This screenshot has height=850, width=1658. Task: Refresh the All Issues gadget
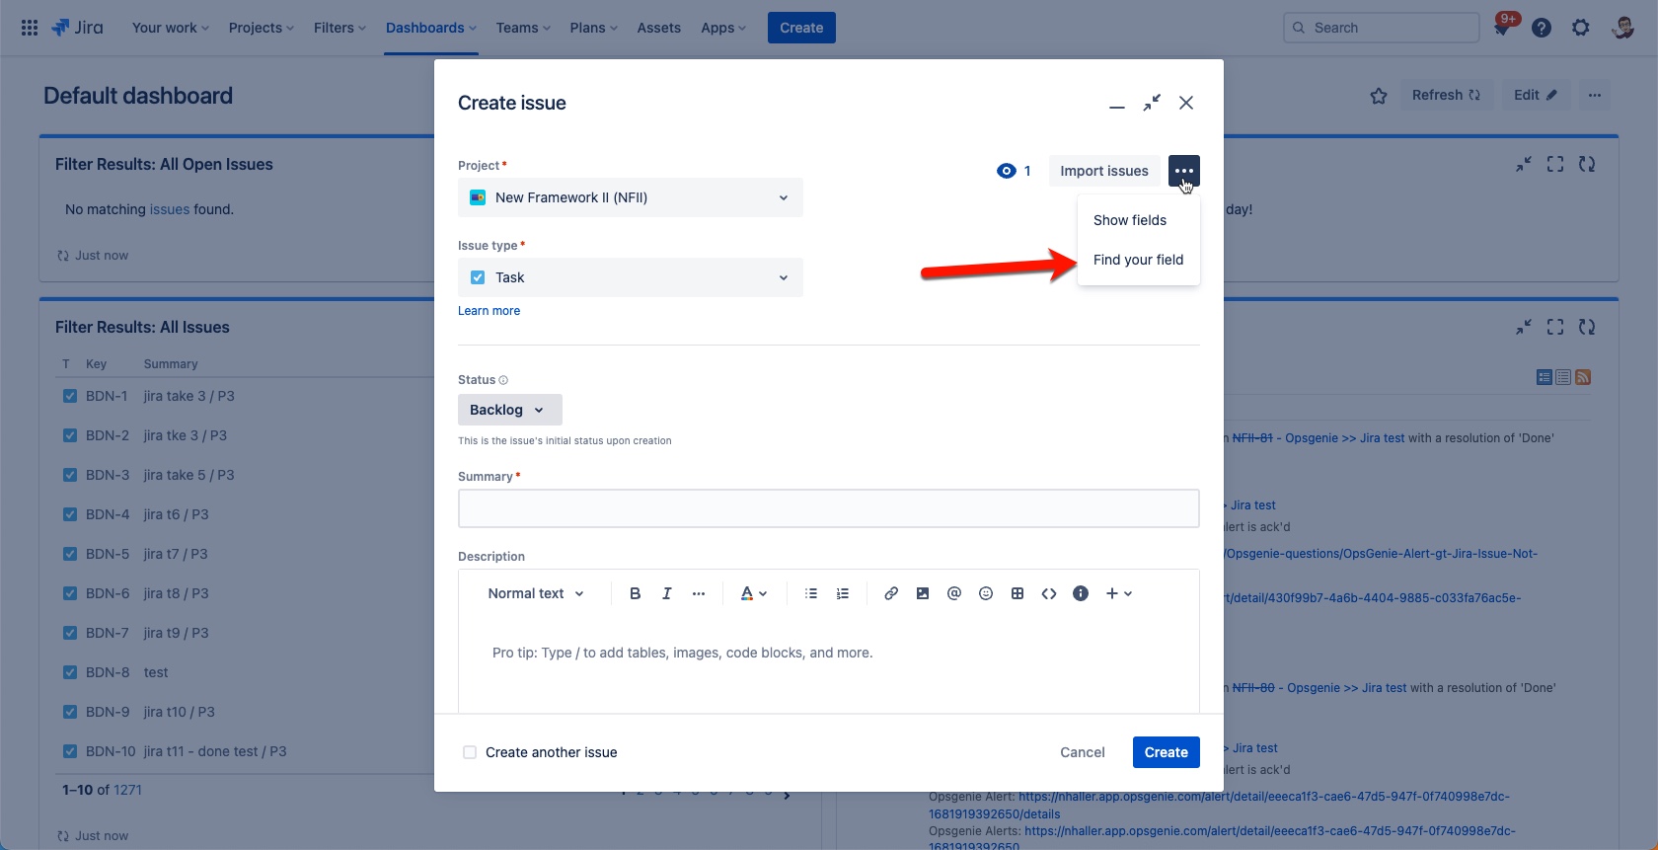pyautogui.click(x=1587, y=327)
